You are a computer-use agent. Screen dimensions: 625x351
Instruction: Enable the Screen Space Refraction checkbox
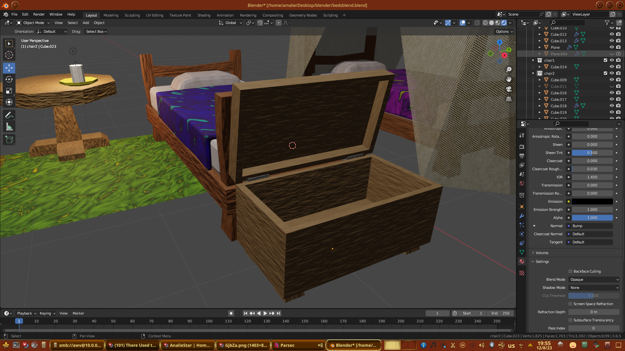tap(570, 304)
